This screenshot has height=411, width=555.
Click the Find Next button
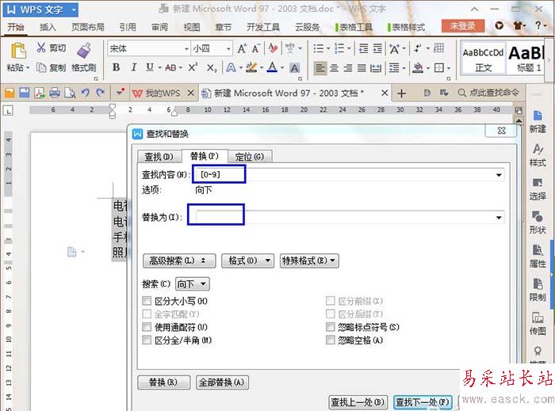(423, 401)
